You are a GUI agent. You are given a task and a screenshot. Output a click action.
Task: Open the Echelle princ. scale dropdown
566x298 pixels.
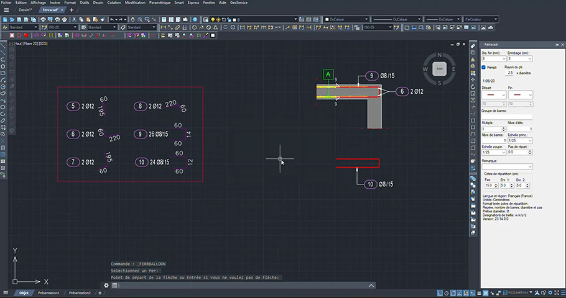click(520, 140)
